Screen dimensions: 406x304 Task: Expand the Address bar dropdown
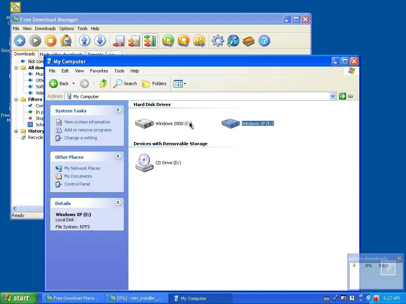click(333, 97)
